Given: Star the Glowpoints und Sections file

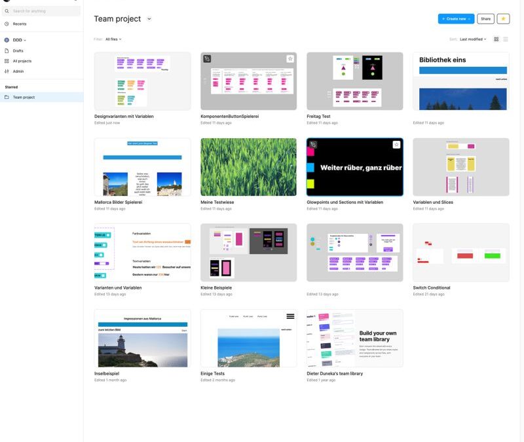Looking at the screenshot, I should 396,145.
